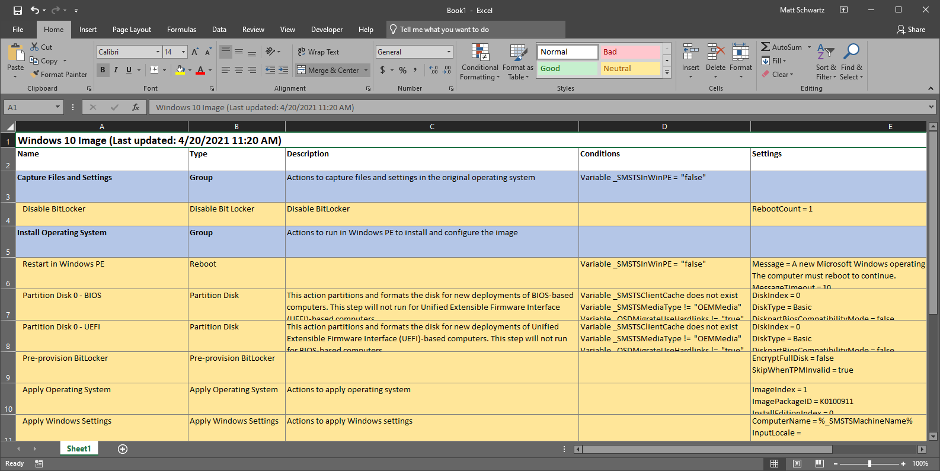
Task: Expand the formula bar
Action: [x=931, y=107]
